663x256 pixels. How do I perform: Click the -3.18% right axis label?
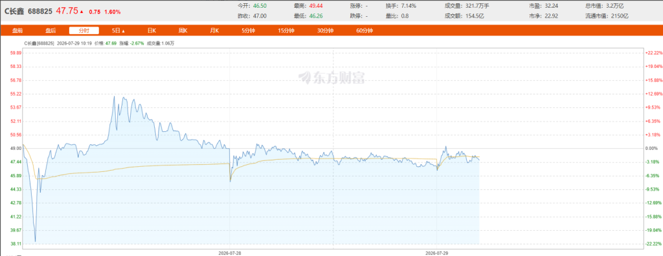(653, 162)
